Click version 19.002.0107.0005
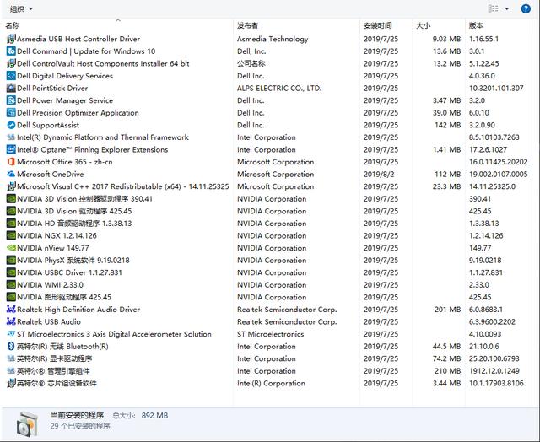 point(499,174)
